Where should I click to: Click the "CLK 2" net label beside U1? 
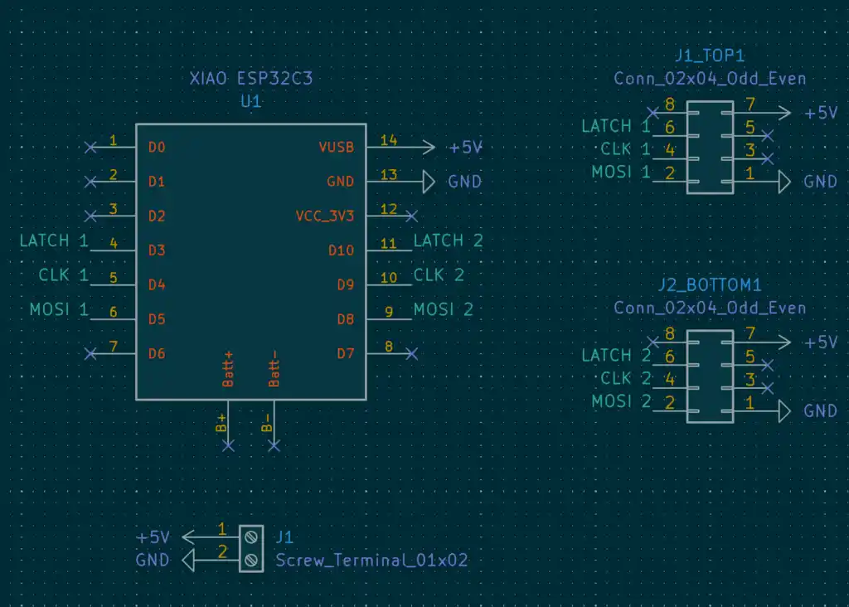(x=439, y=275)
